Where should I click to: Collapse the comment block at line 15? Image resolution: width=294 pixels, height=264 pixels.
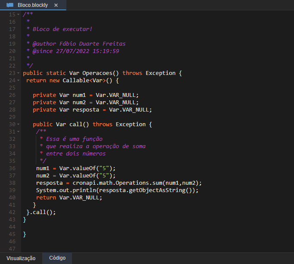pyautogui.click(x=19, y=14)
